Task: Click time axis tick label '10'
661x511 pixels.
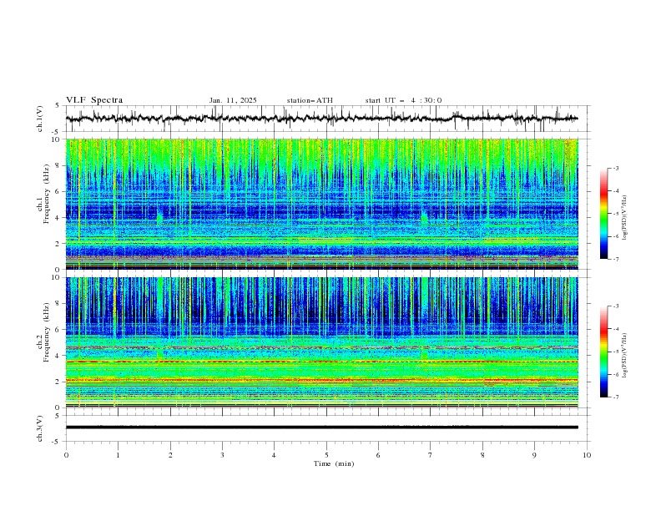Action: [587, 455]
